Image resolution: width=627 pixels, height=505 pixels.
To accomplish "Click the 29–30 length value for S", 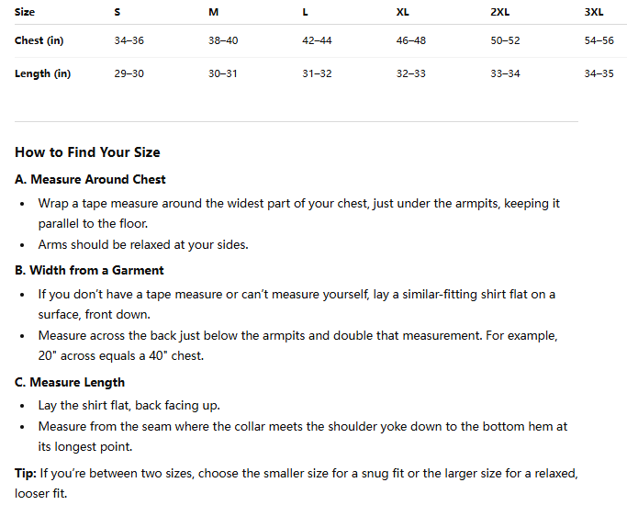I will coord(129,73).
